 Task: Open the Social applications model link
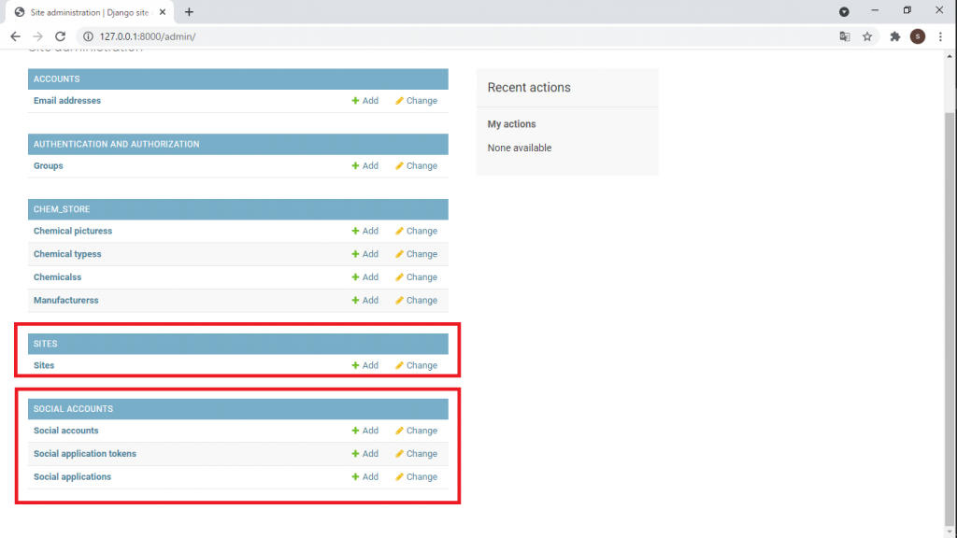coord(72,477)
